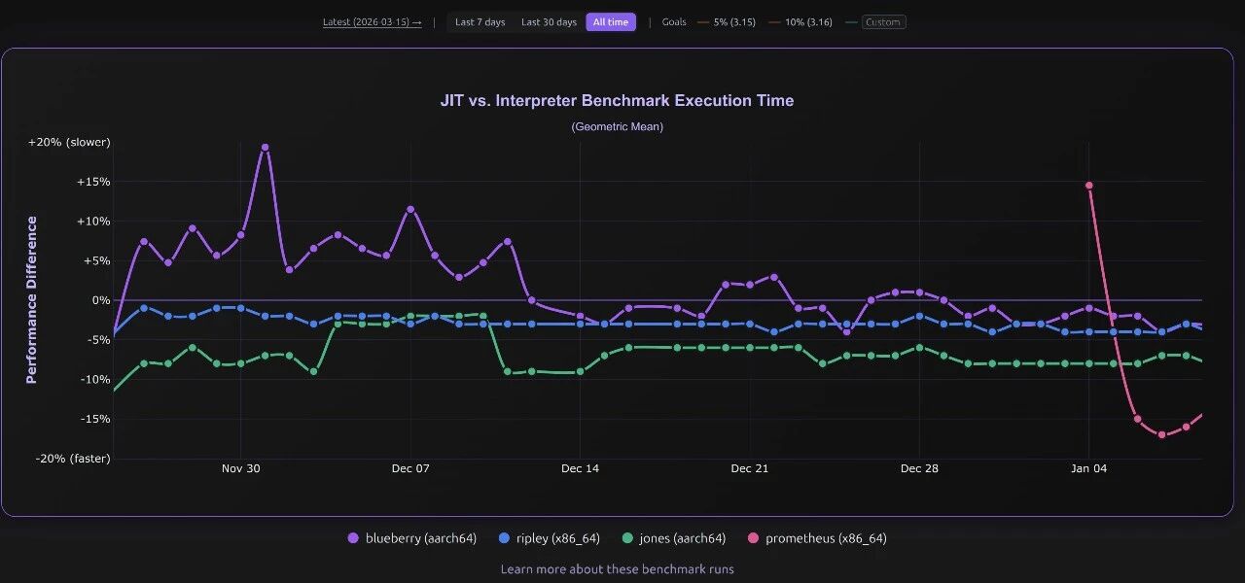Click the arrow icon after the Latest date
This screenshot has width=1245, height=583.
coord(417,21)
